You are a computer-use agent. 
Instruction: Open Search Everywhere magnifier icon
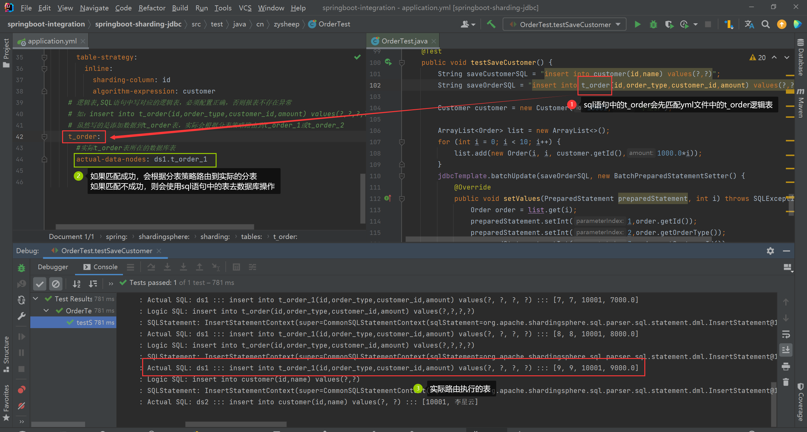(x=765, y=24)
